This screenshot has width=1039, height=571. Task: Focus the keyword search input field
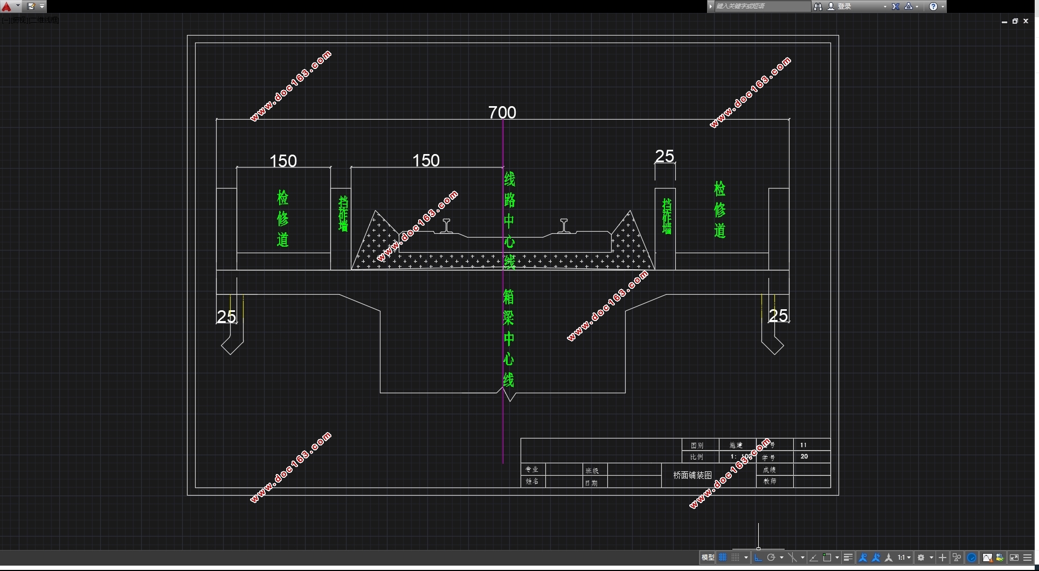point(762,6)
